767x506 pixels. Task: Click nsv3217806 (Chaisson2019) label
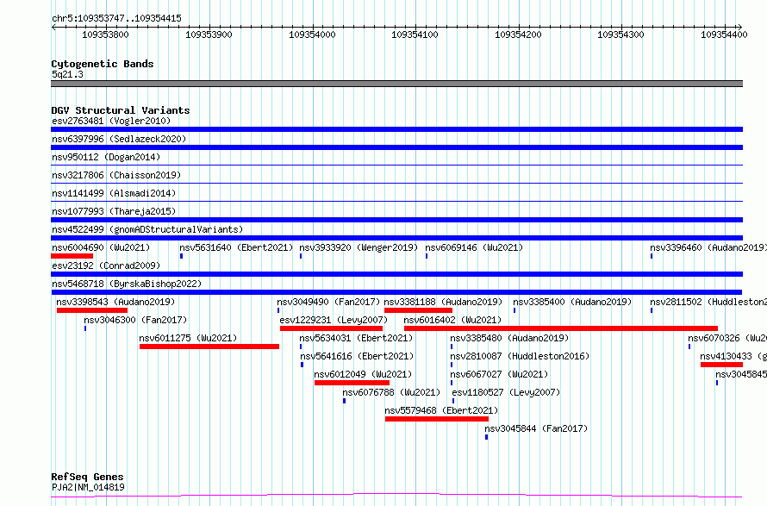click(116, 175)
